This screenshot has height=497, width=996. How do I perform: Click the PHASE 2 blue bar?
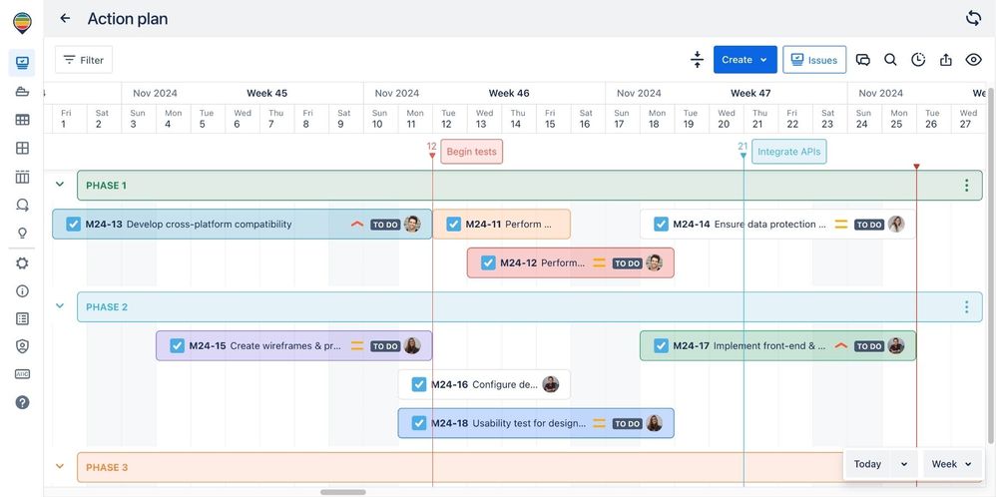tap(530, 307)
